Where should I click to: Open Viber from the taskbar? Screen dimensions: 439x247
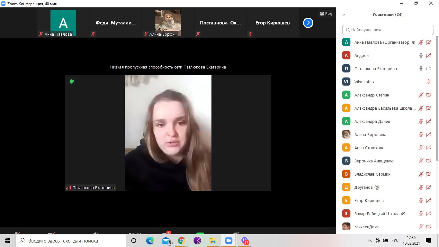click(x=245, y=241)
